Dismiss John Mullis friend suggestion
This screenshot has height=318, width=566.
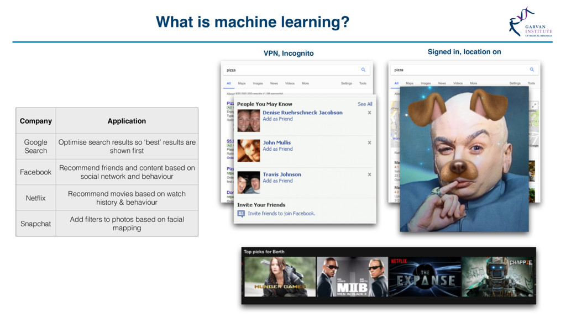pos(369,143)
